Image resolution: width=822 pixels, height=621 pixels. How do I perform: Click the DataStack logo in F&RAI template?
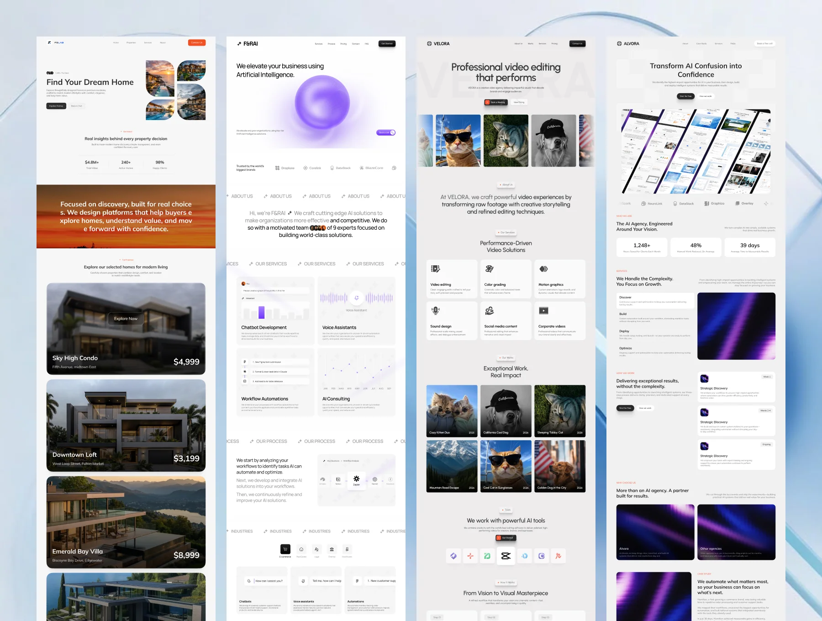point(340,168)
